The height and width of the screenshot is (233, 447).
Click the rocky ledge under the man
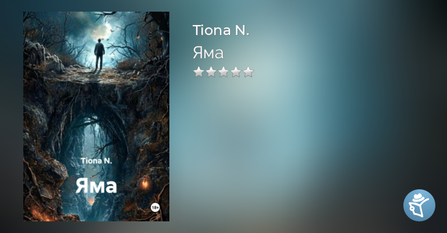coord(91,76)
